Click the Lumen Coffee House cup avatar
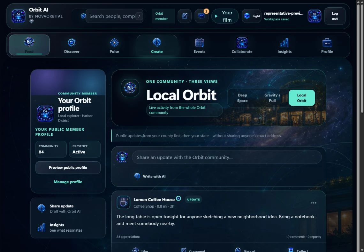The width and height of the screenshot is (364, 252). 123,202
